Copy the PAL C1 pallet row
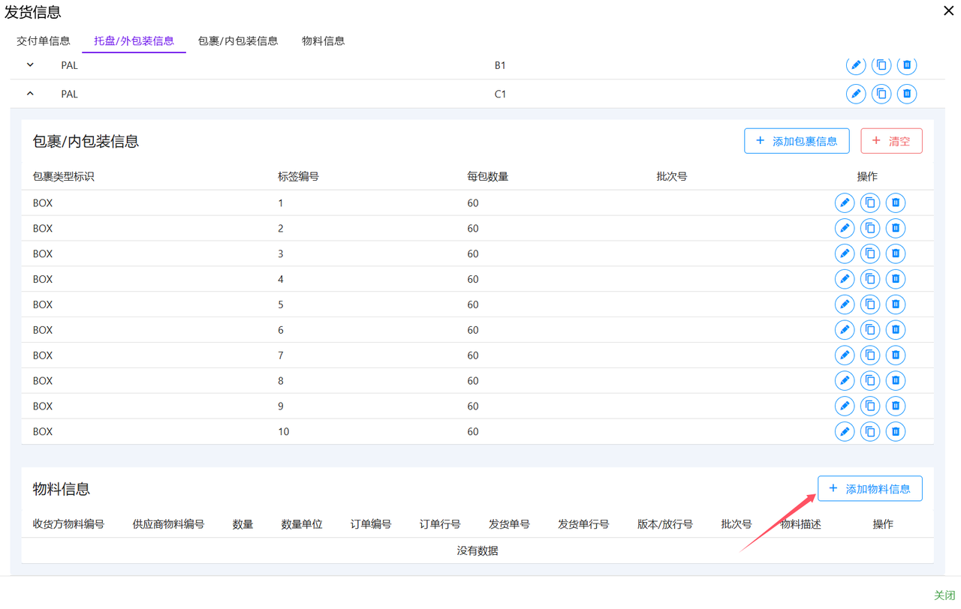961x609 pixels. (x=881, y=94)
